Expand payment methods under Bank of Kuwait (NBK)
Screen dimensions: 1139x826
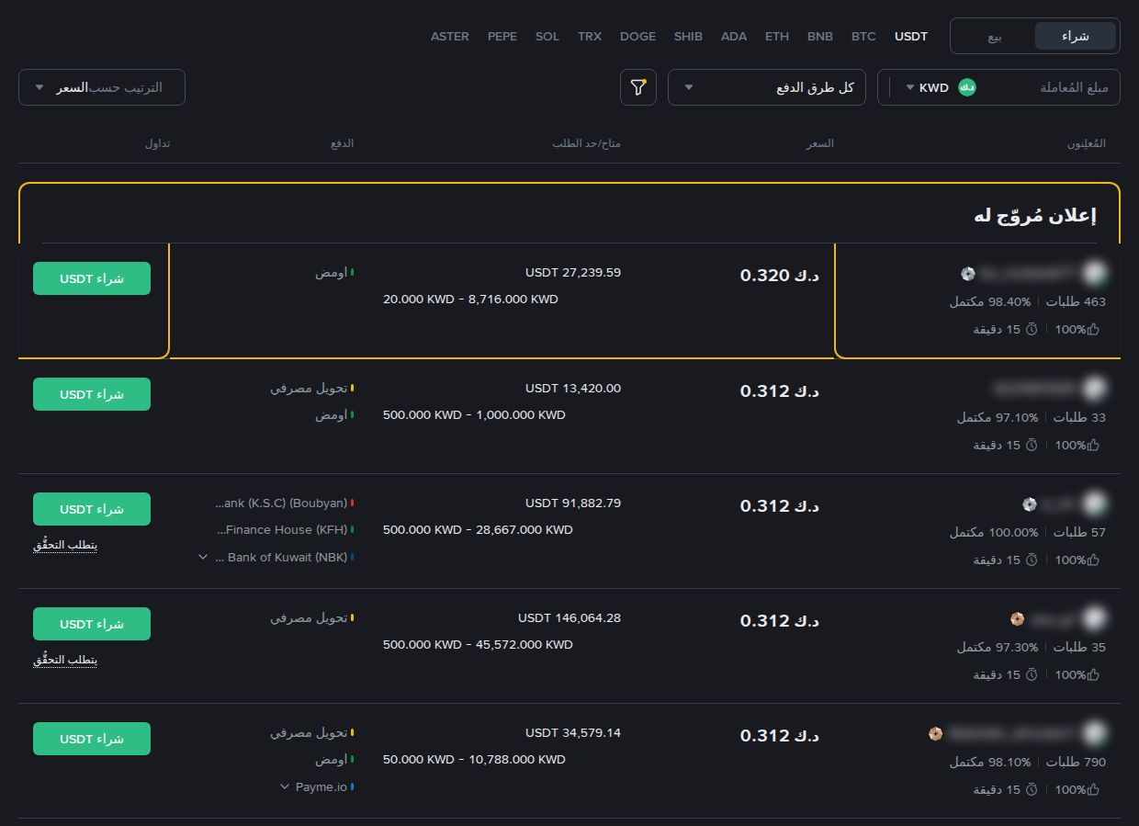[x=204, y=557]
